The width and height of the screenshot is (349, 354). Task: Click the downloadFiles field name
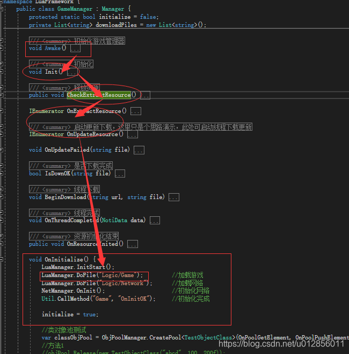pyautogui.click(x=117, y=25)
